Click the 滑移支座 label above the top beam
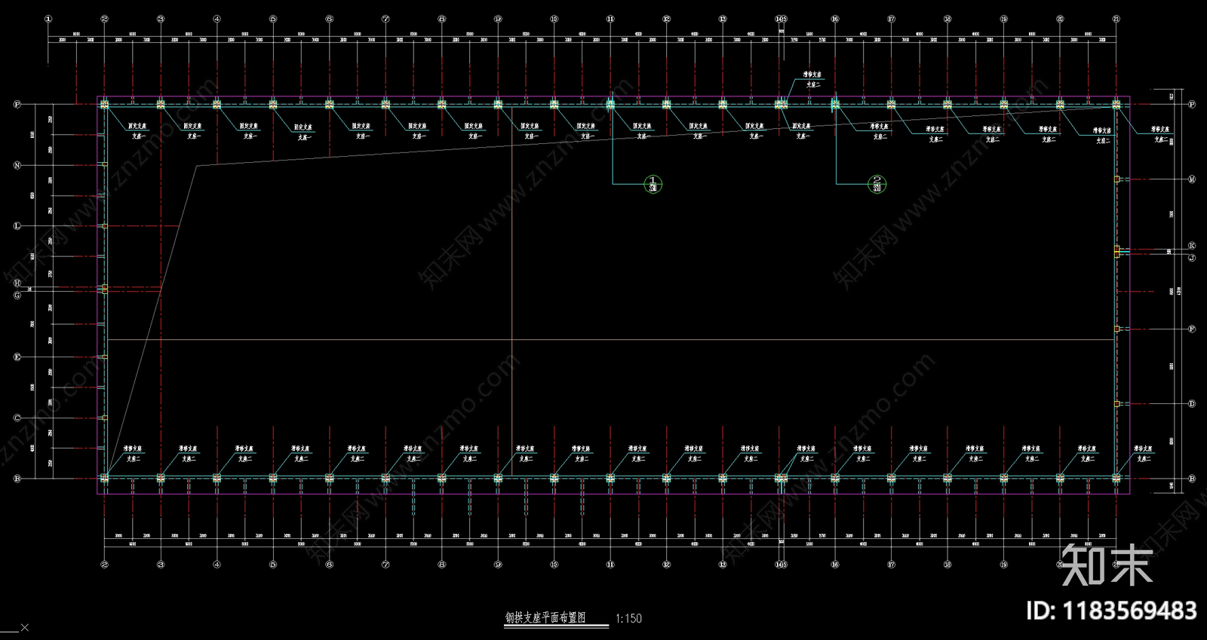The image size is (1207, 640). tap(812, 75)
